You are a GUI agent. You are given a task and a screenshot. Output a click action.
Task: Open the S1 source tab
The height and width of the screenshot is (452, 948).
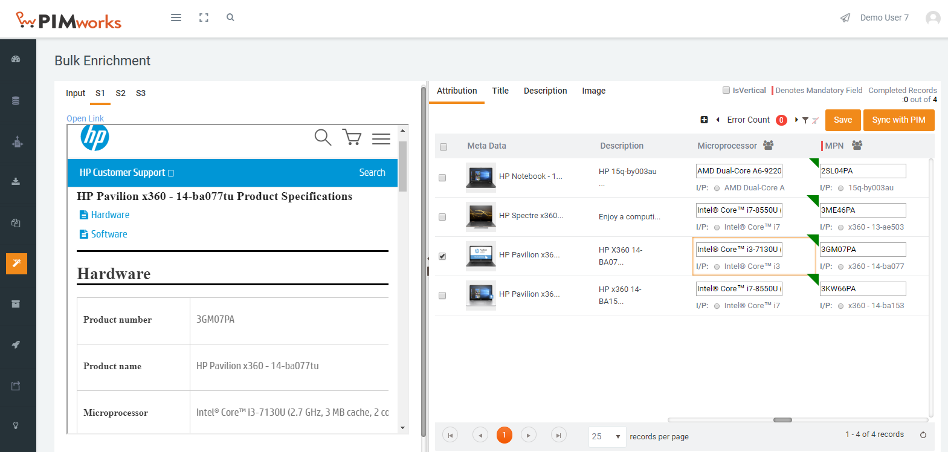point(100,93)
